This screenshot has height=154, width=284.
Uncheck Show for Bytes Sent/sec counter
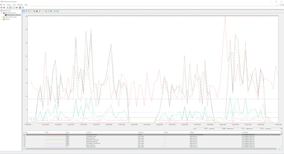pos(25,138)
